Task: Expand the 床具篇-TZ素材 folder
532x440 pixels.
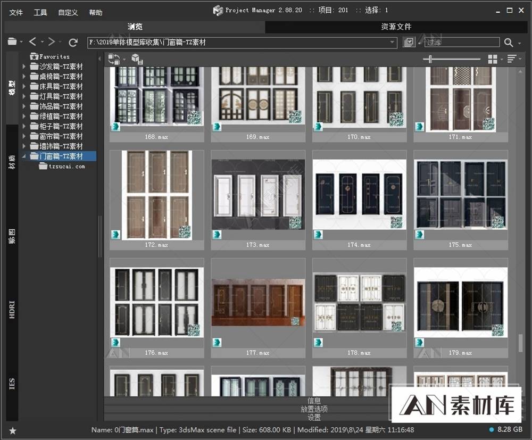Action: pos(24,87)
